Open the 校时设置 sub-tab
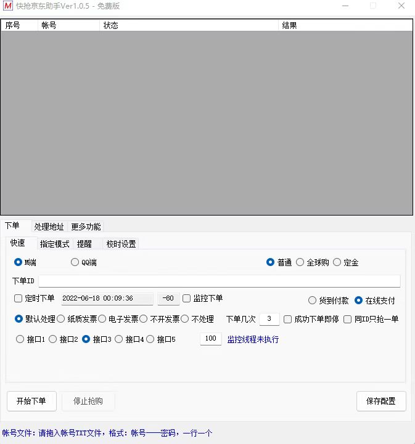 [x=121, y=244]
